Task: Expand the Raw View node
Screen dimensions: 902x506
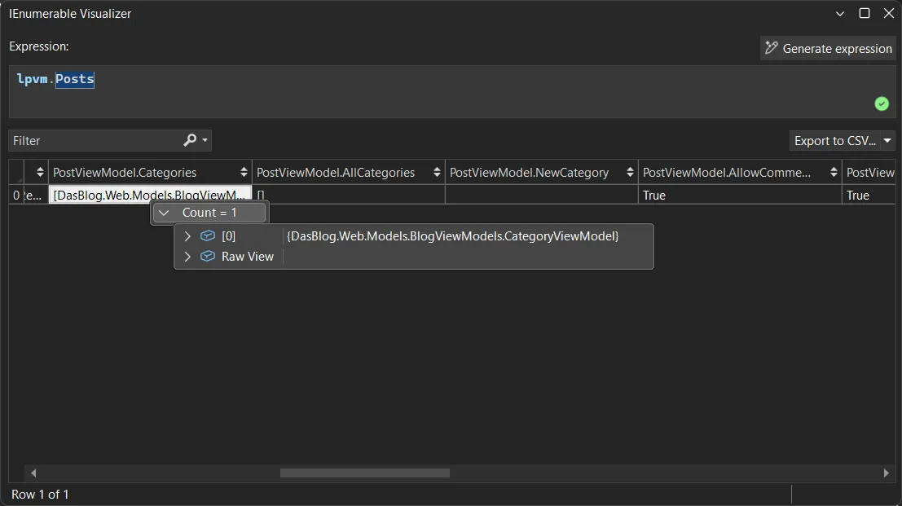Action: point(187,257)
